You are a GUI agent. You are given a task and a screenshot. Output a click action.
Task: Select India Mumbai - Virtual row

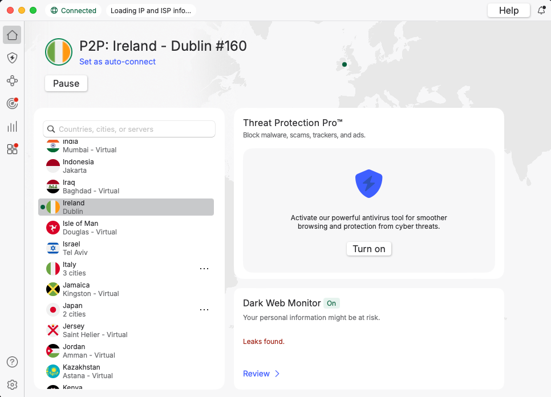point(126,146)
